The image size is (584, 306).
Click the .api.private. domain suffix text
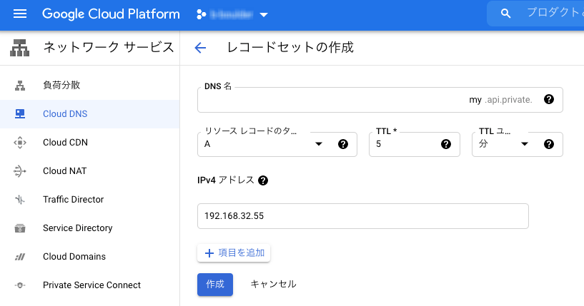click(508, 100)
